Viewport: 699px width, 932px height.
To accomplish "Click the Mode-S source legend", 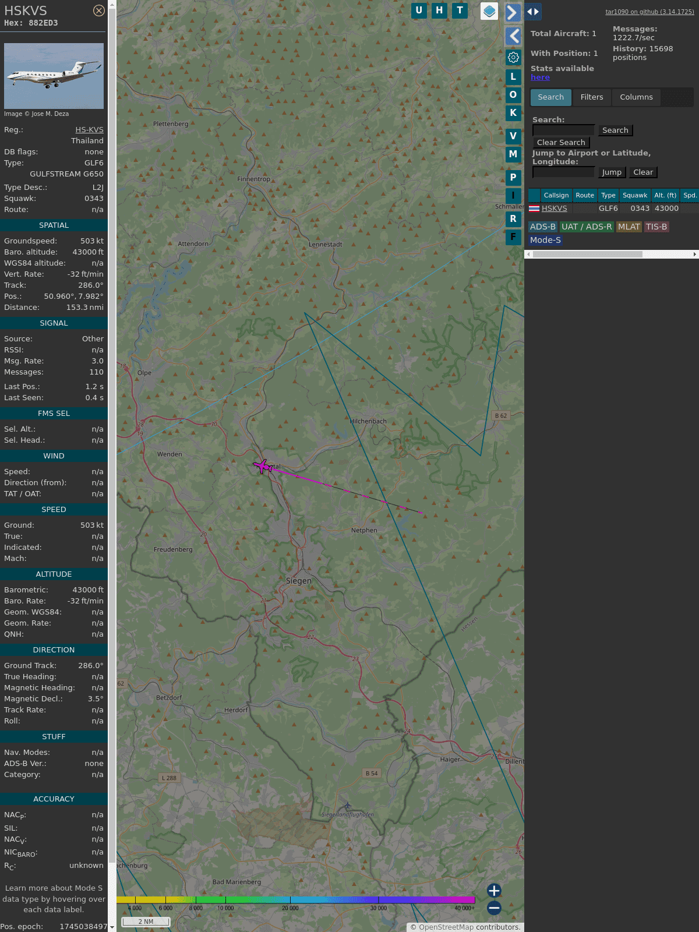I will tap(545, 241).
